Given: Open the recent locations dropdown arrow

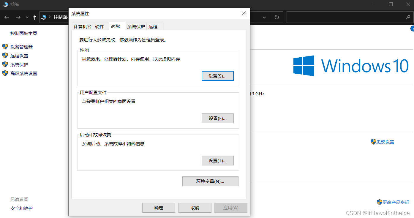Looking at the screenshot, I should coord(27,17).
